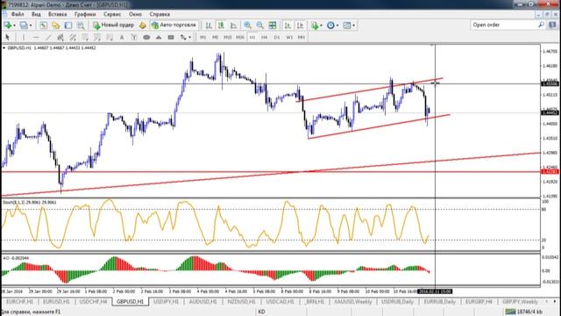Click the connection status bars icon
Image resolution: width=561 pixels, height=316 pixels.
[x=510, y=312]
